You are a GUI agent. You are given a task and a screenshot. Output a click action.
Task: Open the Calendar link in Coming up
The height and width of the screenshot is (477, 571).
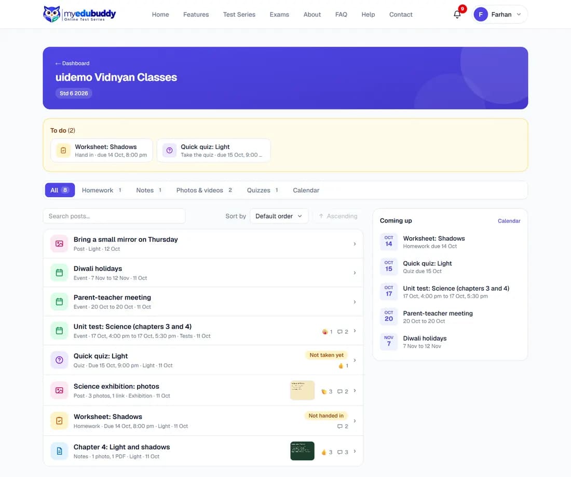click(x=509, y=221)
